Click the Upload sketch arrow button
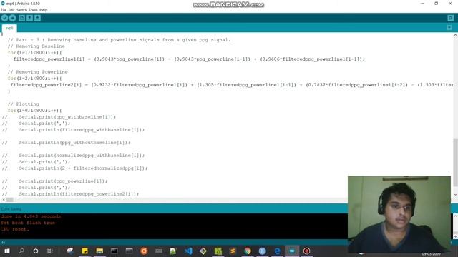The image size is (458, 257). [x=13, y=18]
